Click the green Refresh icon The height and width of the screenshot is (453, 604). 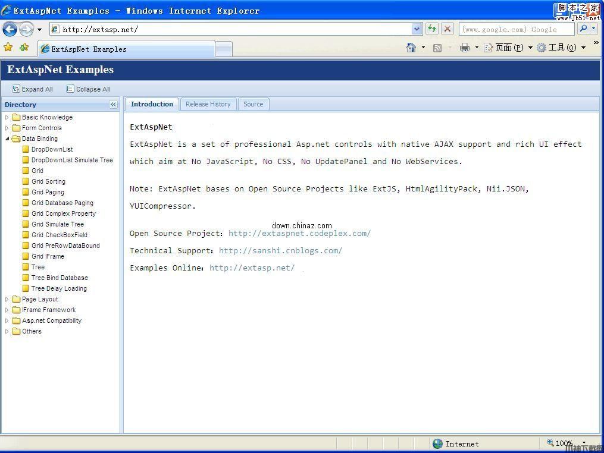(x=432, y=29)
